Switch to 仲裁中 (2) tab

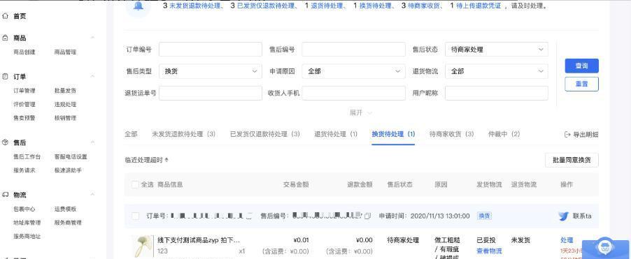point(504,134)
